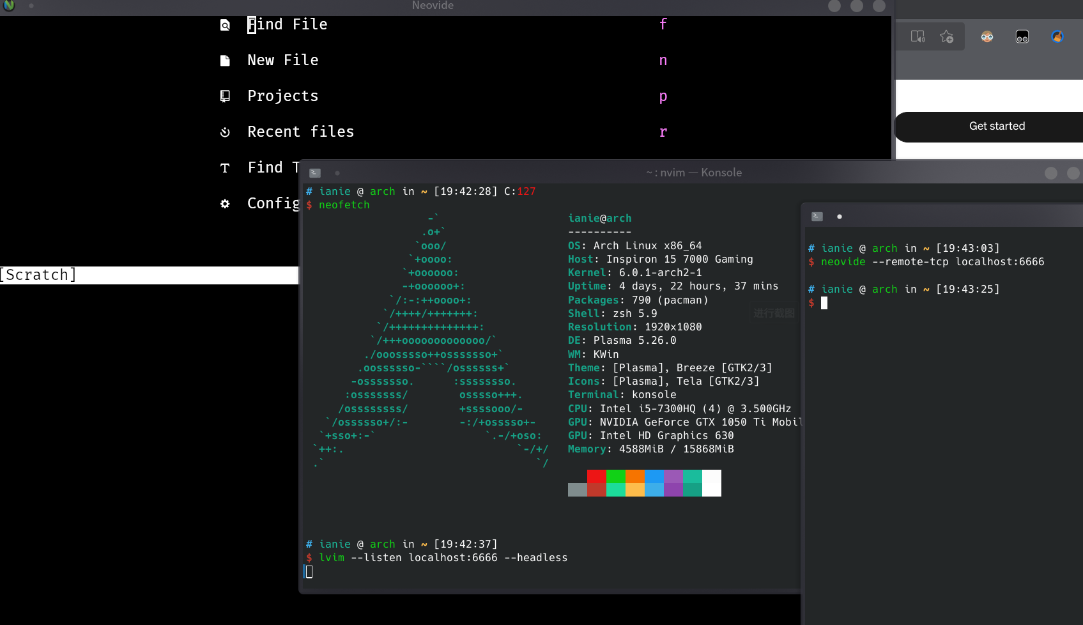The height and width of the screenshot is (625, 1083).
Task: Click the Find Text 'T' icon
Action: (x=225, y=168)
